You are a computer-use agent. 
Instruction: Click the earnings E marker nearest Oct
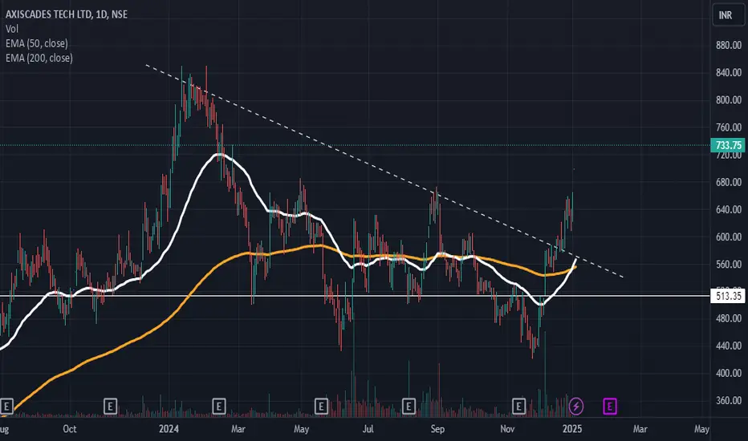point(110,407)
